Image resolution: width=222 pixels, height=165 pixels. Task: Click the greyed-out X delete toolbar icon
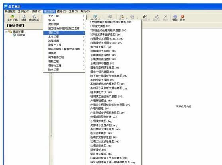tap(165, 17)
